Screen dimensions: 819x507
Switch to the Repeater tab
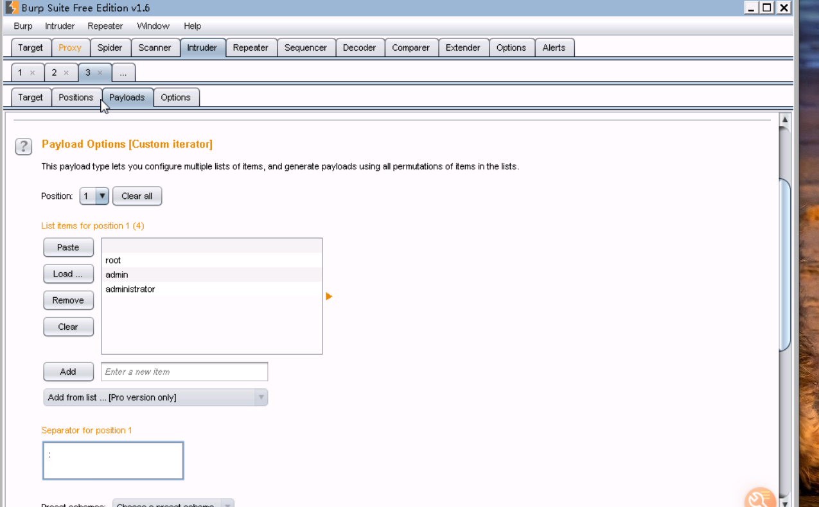pos(251,47)
